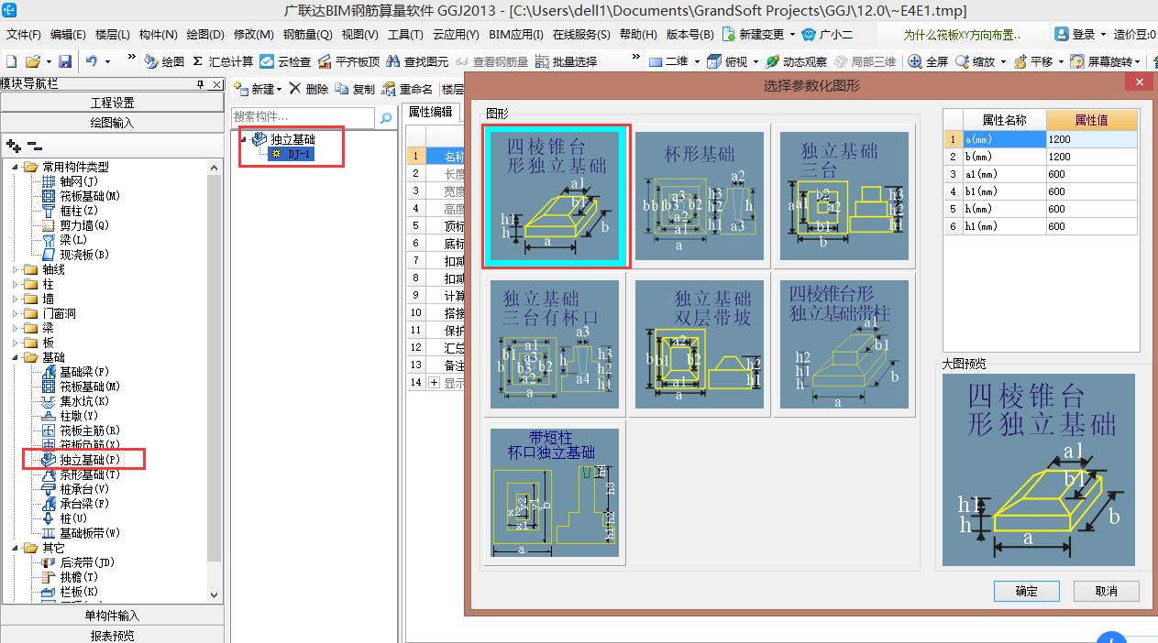Click 屏幕旋转 screen rotate tool
The height and width of the screenshot is (643, 1158).
[x=1102, y=61]
